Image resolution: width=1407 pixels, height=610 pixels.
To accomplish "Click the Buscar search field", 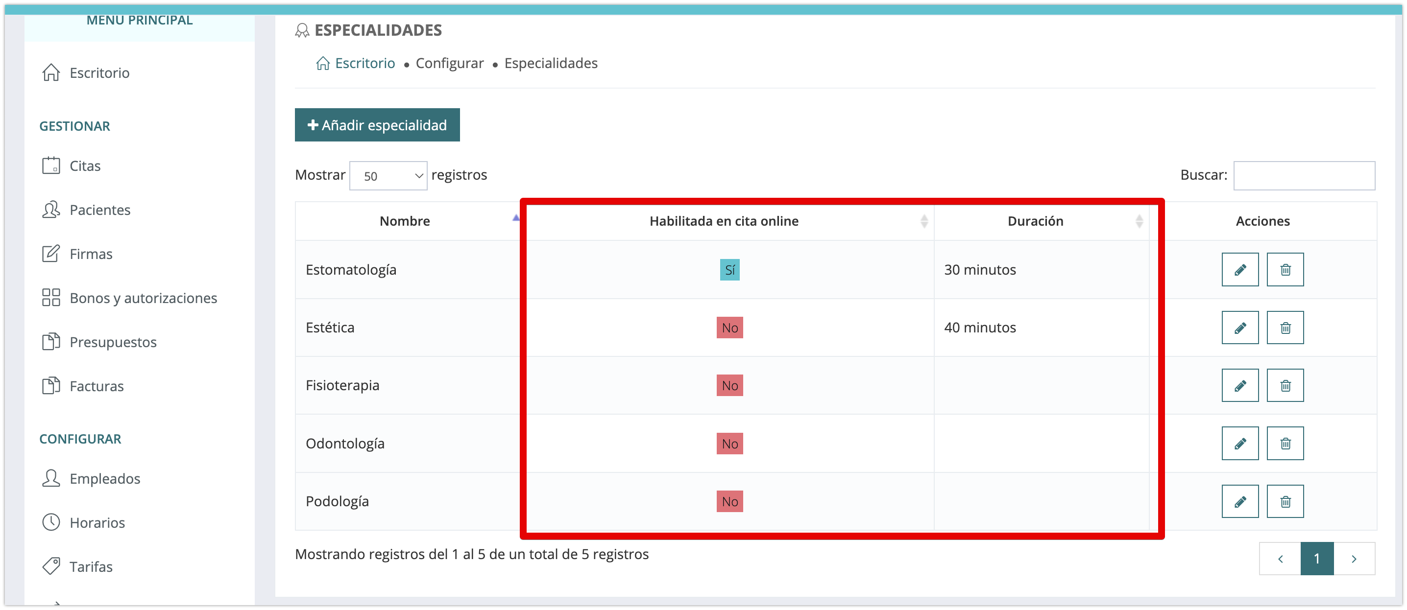I will point(1303,176).
